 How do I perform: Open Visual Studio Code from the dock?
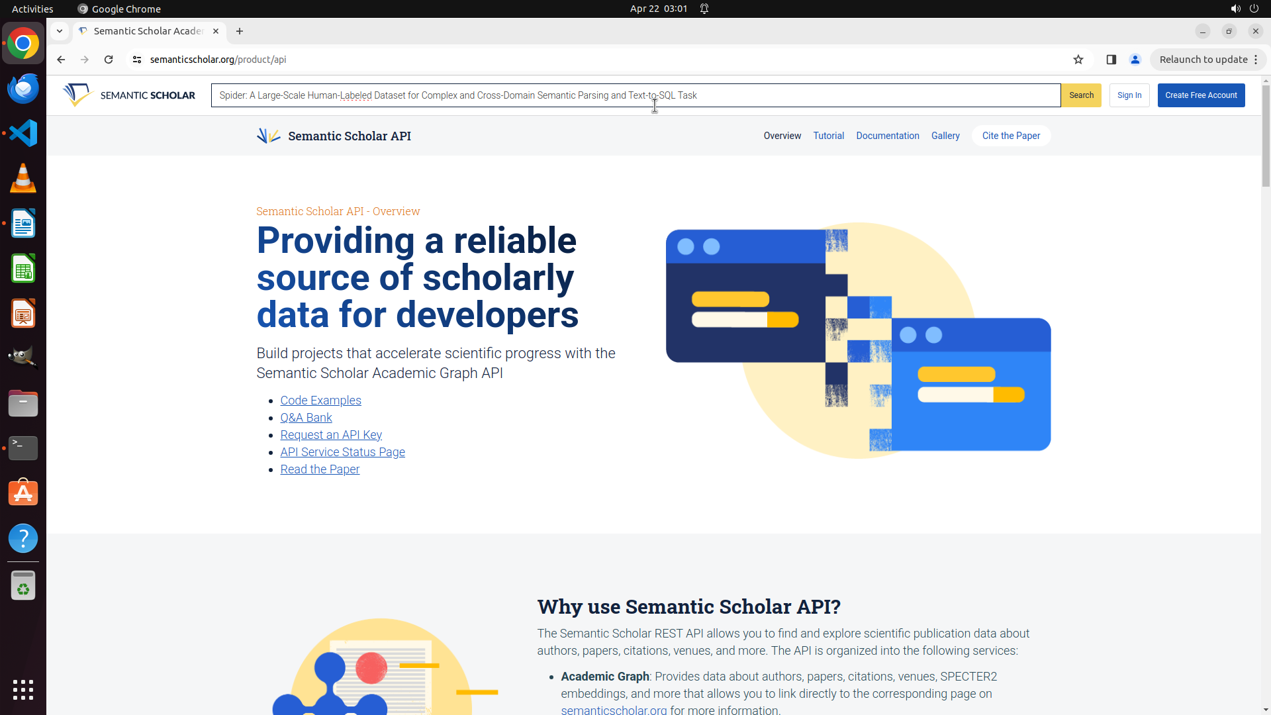click(x=23, y=133)
